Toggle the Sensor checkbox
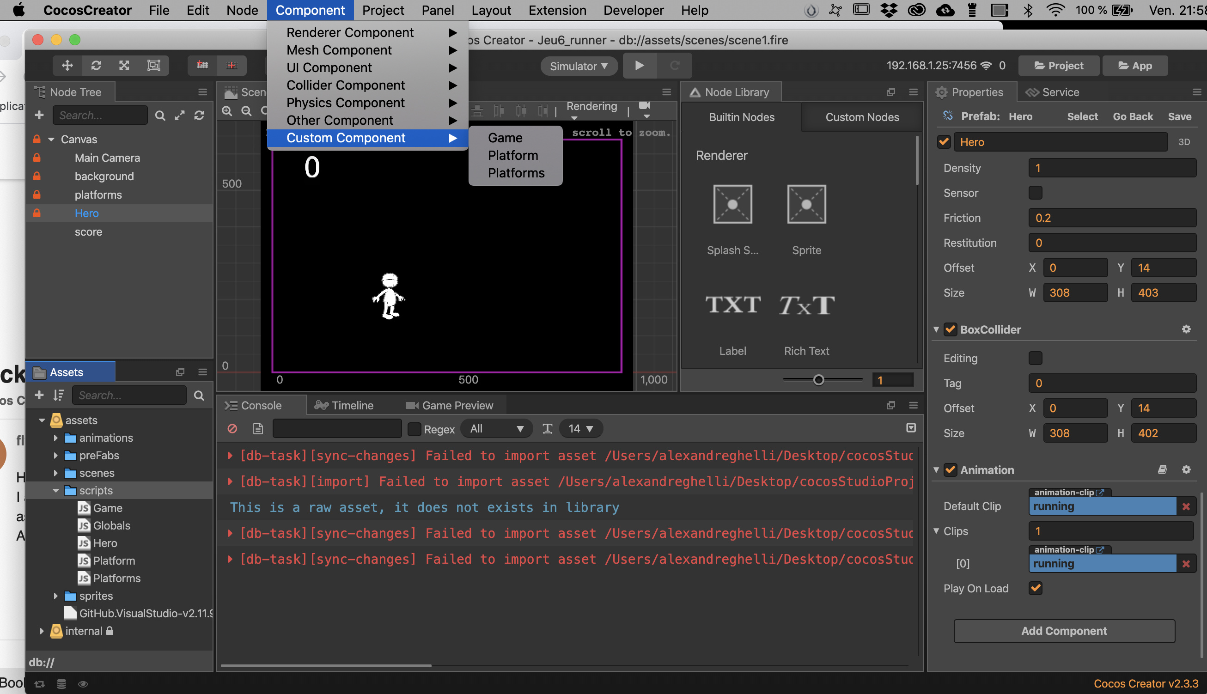 pos(1035,193)
